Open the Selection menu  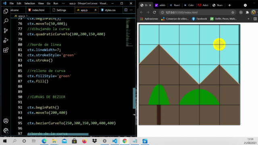click(x=29, y=3)
